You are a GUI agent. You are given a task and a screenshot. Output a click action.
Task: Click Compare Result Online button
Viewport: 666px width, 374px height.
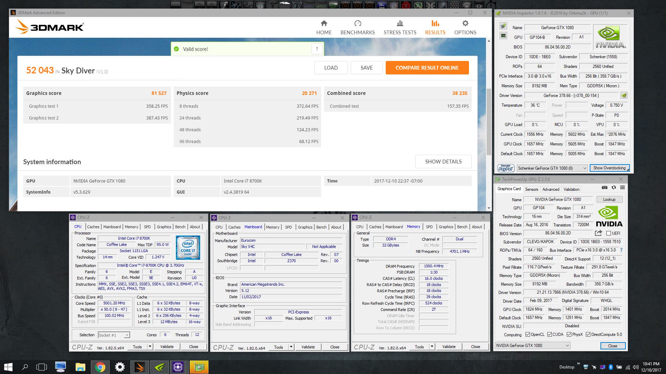tap(427, 68)
